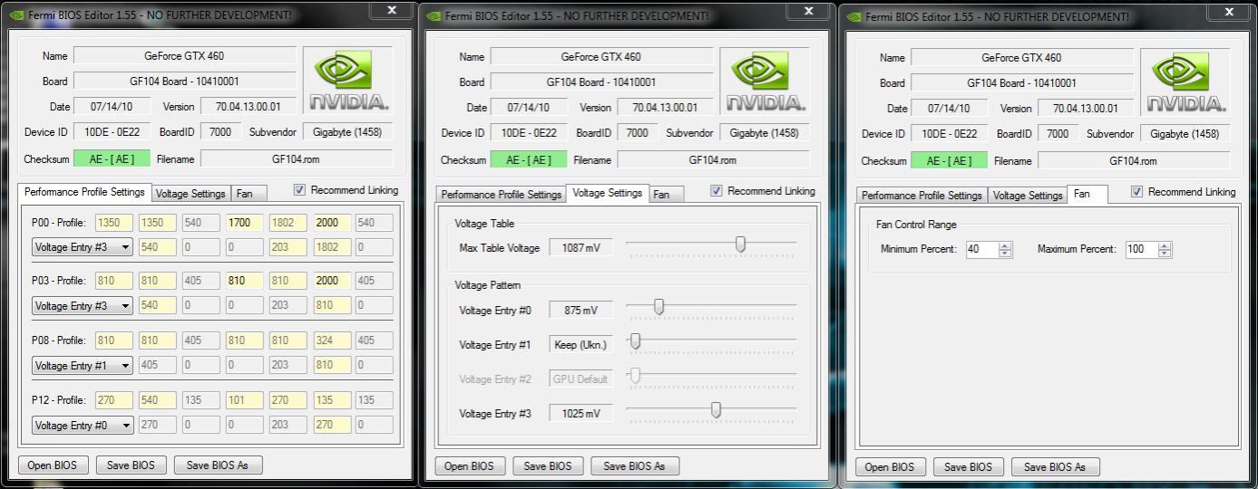Click the green Checksum field in Performance Profile window
Viewport: 1258px width, 489px height.
(112, 158)
